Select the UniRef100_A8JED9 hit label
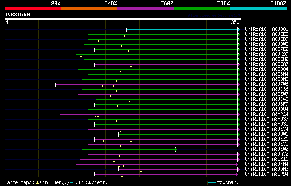 266,39
